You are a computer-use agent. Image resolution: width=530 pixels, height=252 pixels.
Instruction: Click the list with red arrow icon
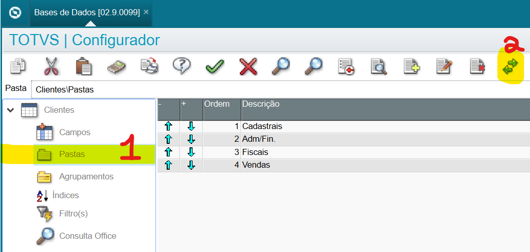pyautogui.click(x=347, y=67)
